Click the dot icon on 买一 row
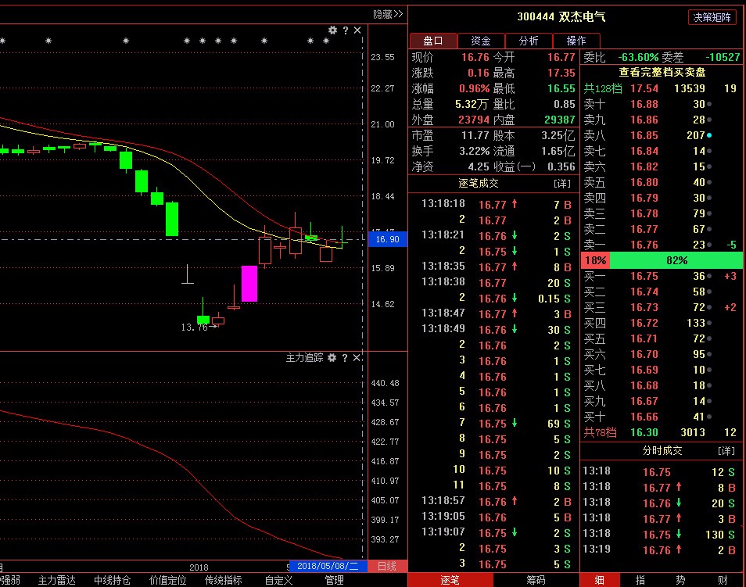The height and width of the screenshot is (587, 746). pos(709,277)
